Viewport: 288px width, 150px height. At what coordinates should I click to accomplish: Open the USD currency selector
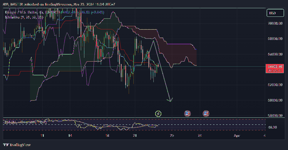click(275, 13)
